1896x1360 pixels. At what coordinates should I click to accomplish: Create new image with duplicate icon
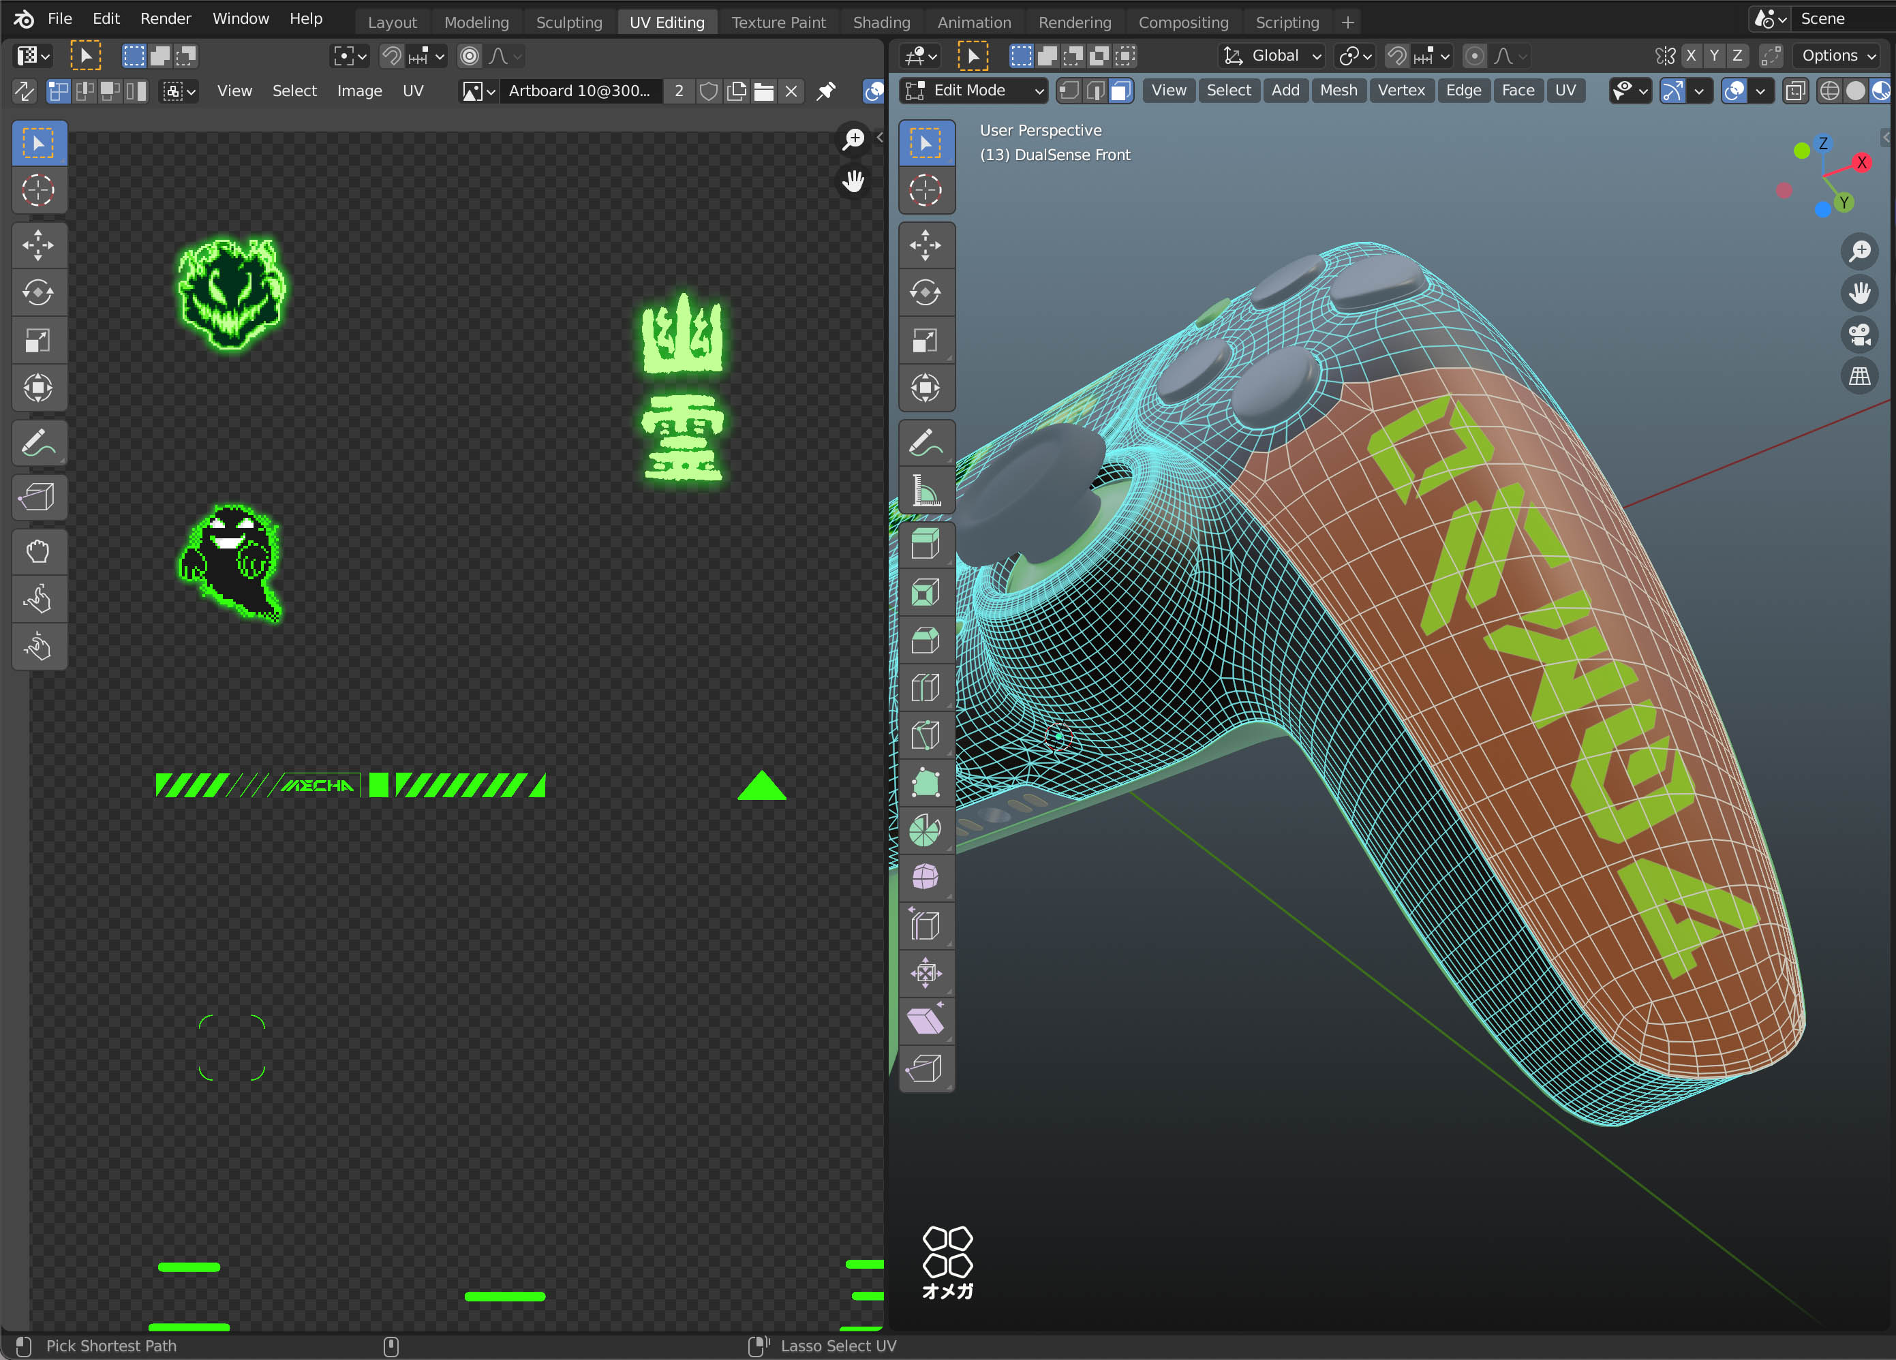click(x=737, y=91)
